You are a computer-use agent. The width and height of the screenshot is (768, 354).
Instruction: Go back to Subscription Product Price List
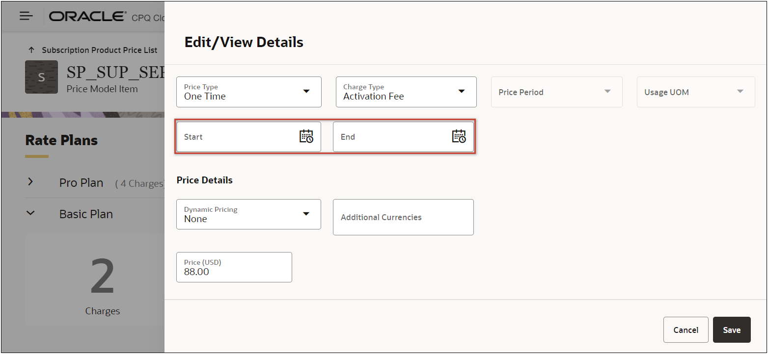pos(99,50)
